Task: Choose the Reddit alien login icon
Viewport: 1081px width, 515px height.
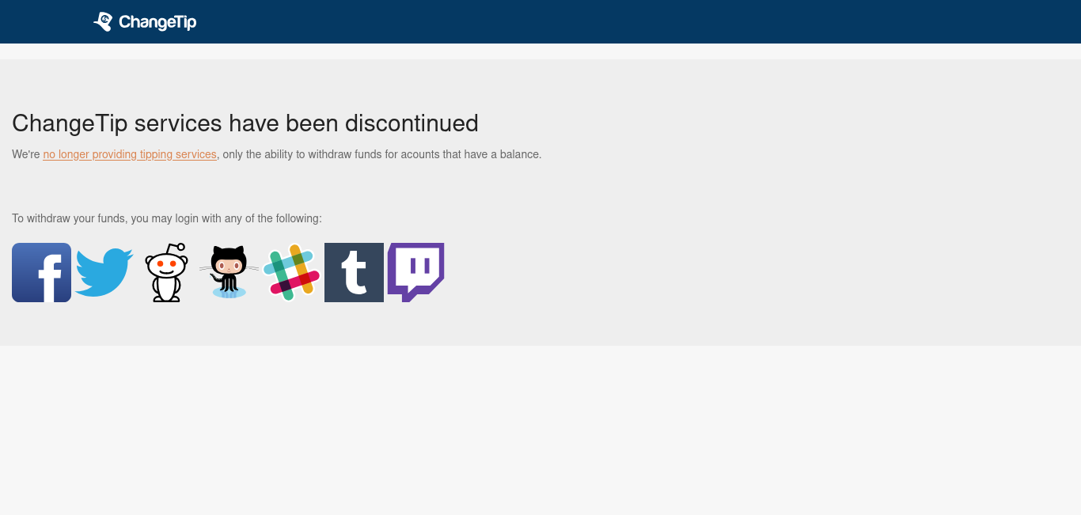Action: tap(166, 272)
